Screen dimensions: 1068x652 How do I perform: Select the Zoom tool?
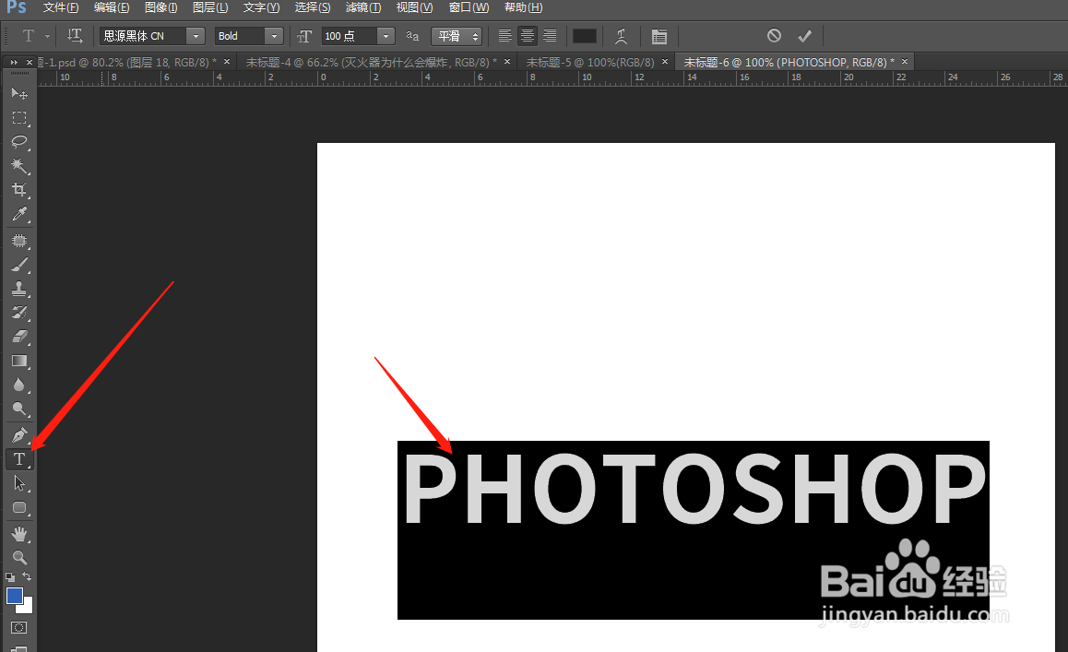(x=19, y=557)
